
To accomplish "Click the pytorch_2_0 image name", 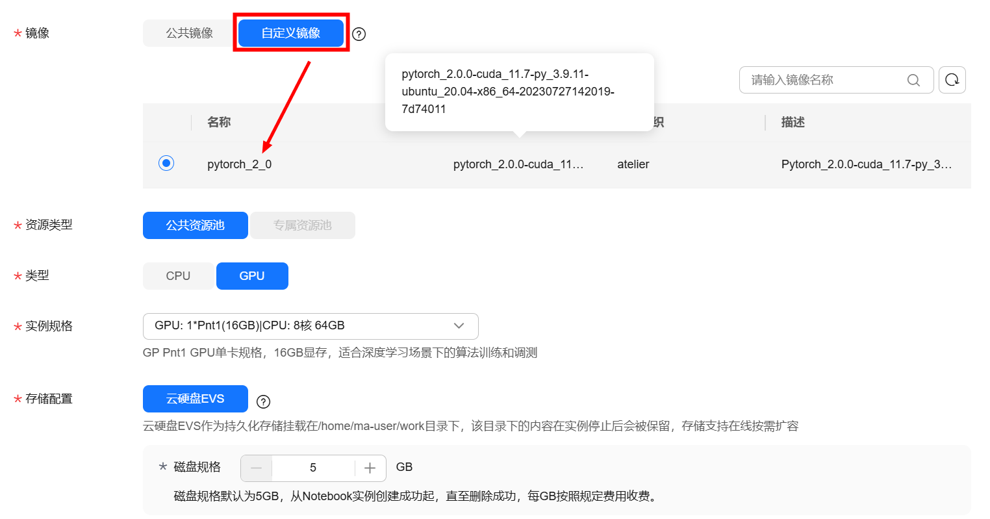I will pos(239,164).
